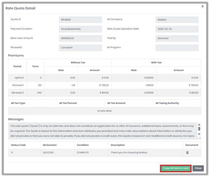Focus the Rate Quote Expiration Date field
Screen dimensions: 210x177
point(177,29)
